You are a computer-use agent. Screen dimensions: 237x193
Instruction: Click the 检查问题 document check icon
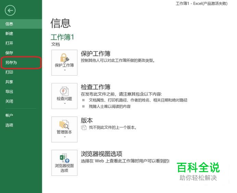click(x=64, y=91)
